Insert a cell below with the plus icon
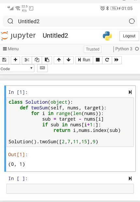 pyautogui.click(x=15, y=60)
